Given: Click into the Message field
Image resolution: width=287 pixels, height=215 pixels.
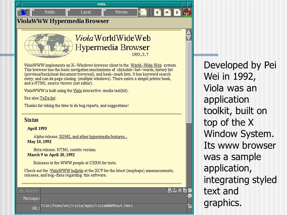Looking at the screenshot, I should click(x=114, y=198).
